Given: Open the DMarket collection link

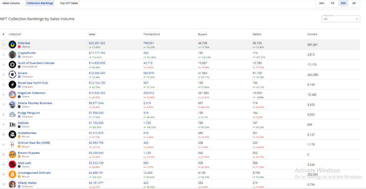Looking at the screenshot, I should (24, 43).
